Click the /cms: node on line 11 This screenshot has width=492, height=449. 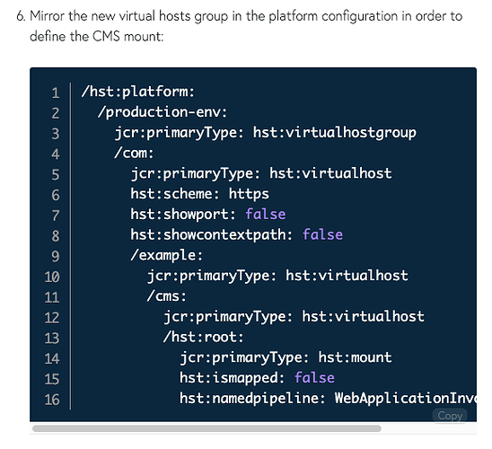click(x=167, y=295)
